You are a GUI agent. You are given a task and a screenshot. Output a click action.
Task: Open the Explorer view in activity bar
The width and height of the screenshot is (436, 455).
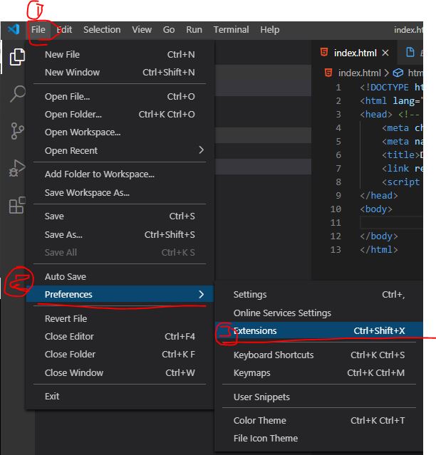coord(17,57)
